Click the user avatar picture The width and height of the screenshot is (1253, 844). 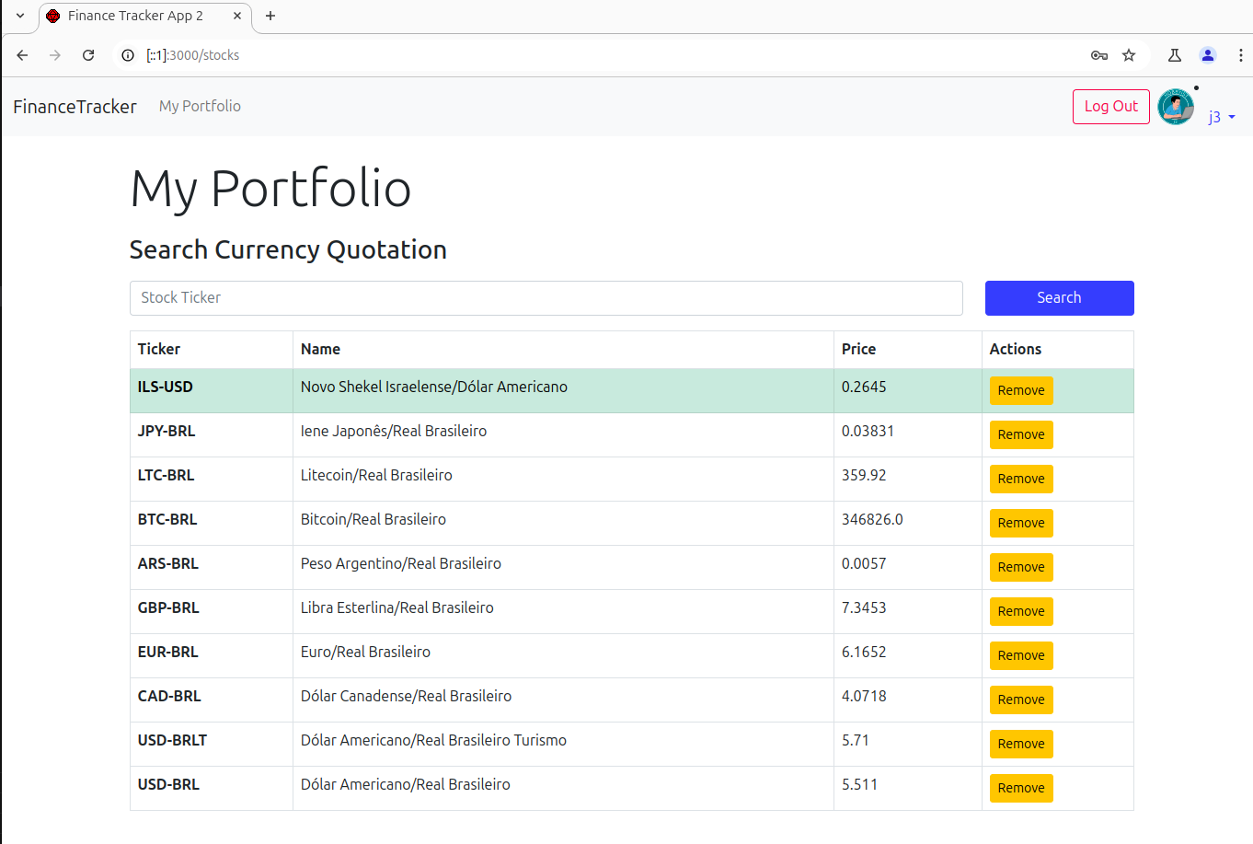[1176, 107]
